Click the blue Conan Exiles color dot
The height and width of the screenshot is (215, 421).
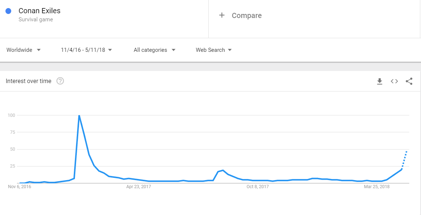[x=8, y=11]
